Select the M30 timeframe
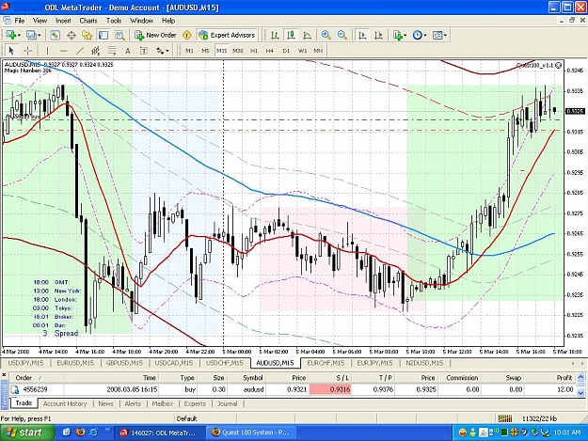The width and height of the screenshot is (588, 441). point(238,51)
